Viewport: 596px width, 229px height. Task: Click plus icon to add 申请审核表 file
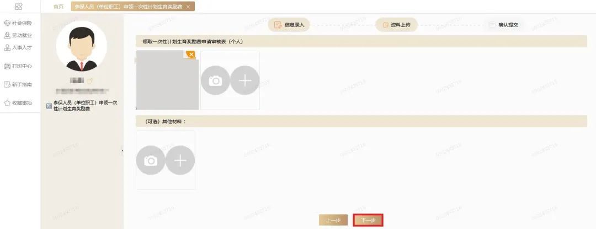[x=245, y=80]
